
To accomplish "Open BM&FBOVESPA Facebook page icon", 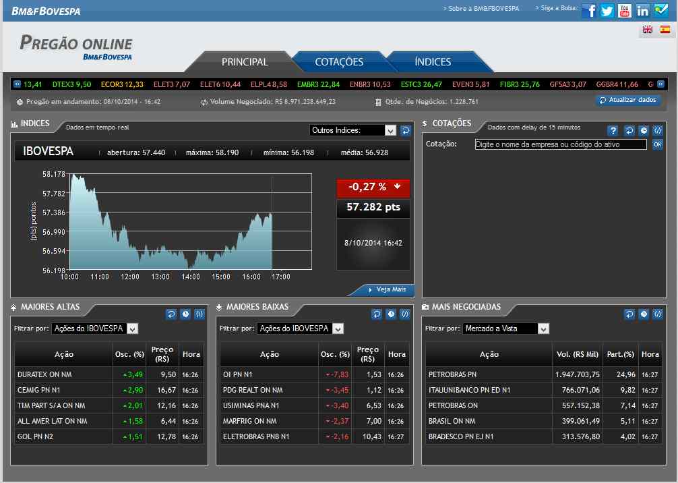I will 589,10.
